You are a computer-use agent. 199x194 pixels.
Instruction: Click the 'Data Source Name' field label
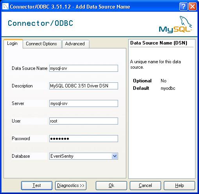[x=30, y=68]
